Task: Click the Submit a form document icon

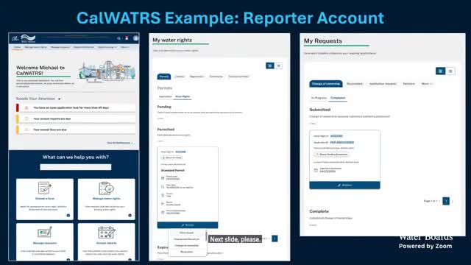Action: (x=44, y=188)
